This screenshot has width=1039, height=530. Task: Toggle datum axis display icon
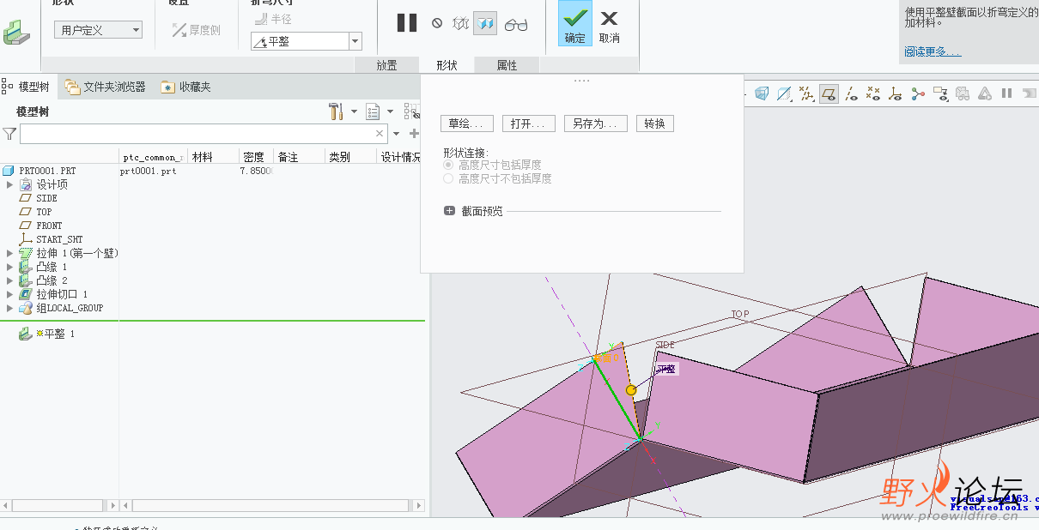(851, 93)
